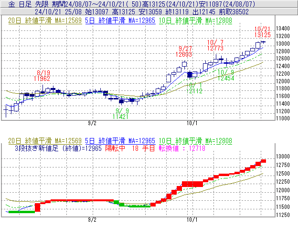Click the 12500 label on lower chart axis

click(x=283, y=173)
